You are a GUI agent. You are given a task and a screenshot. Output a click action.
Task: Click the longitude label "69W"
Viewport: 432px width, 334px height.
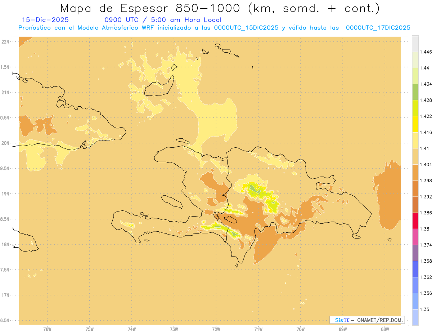tap(343, 329)
